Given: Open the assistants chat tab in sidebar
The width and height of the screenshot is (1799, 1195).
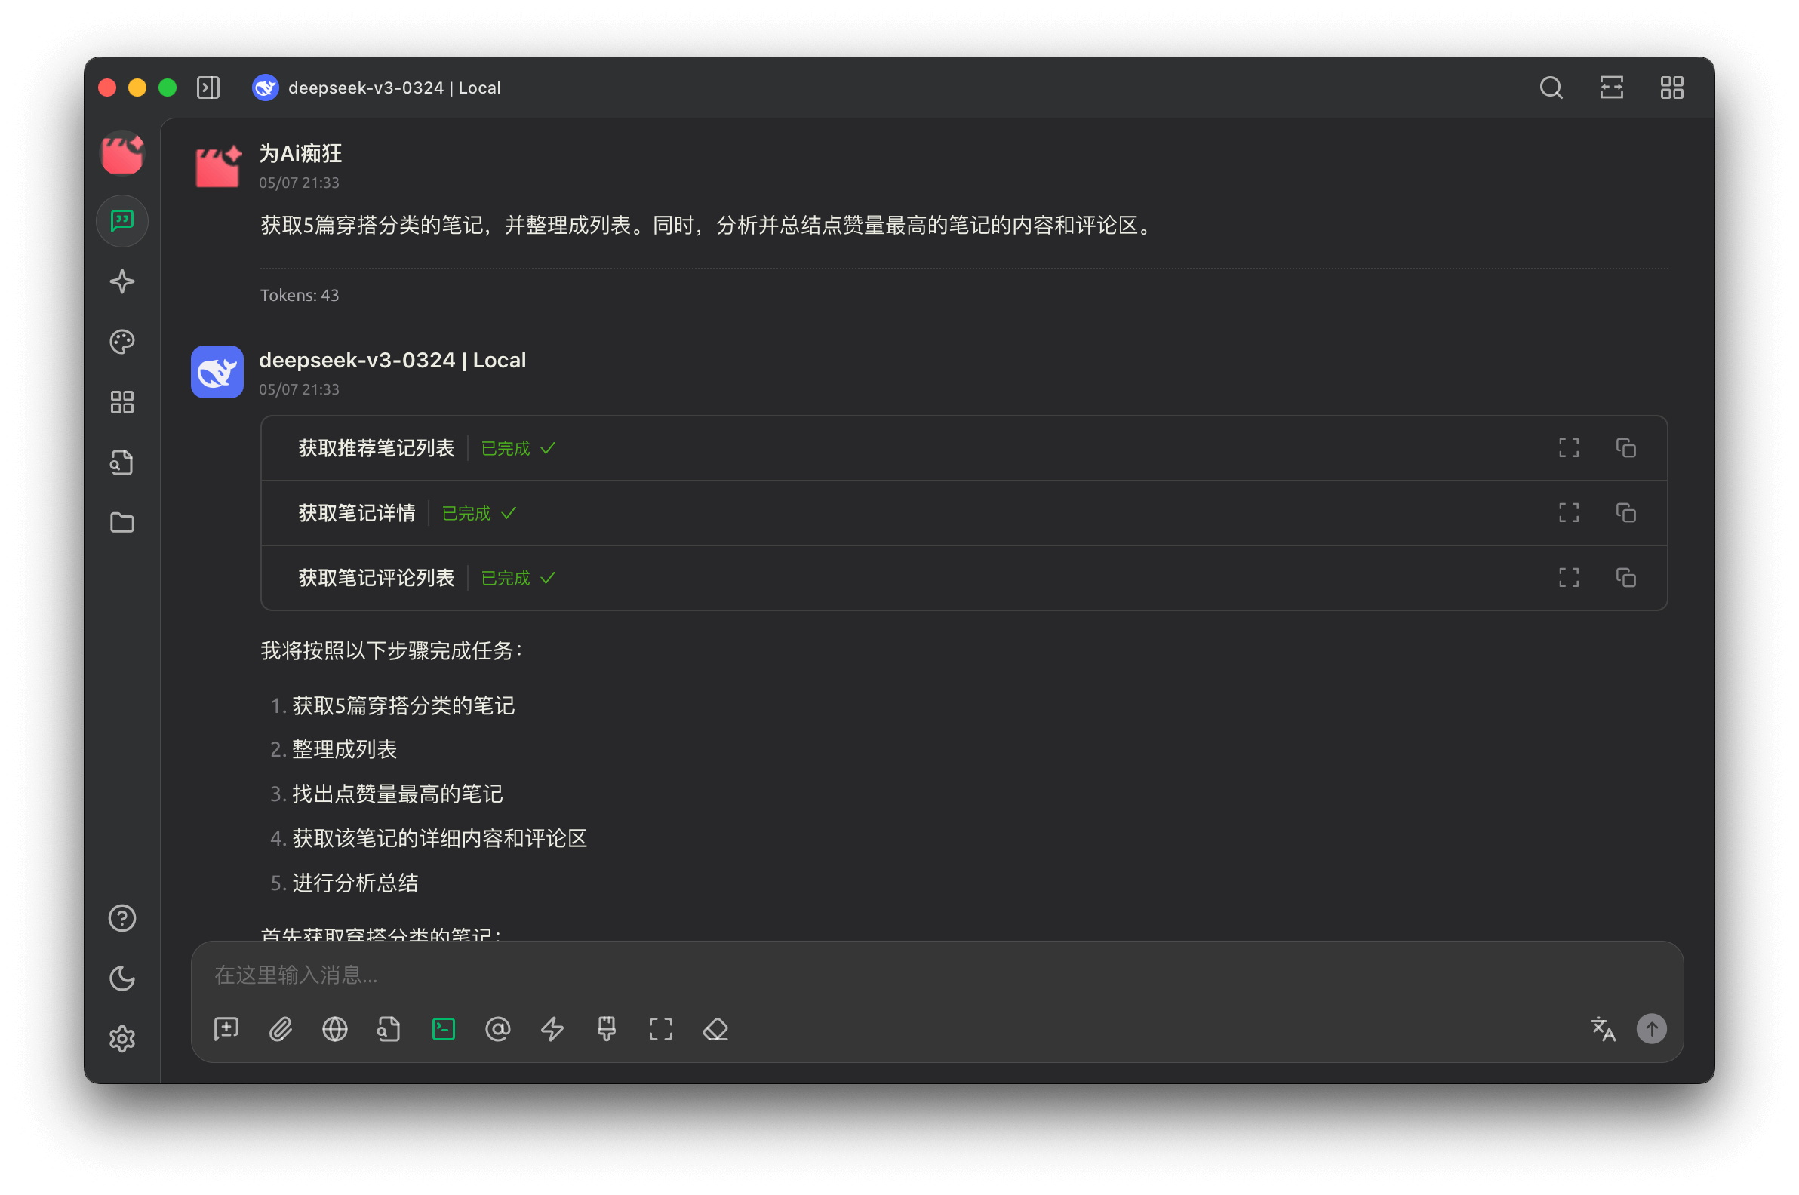Looking at the screenshot, I should [x=122, y=221].
